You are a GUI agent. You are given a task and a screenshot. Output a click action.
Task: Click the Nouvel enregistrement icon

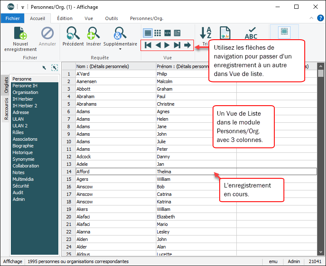coord(20,33)
